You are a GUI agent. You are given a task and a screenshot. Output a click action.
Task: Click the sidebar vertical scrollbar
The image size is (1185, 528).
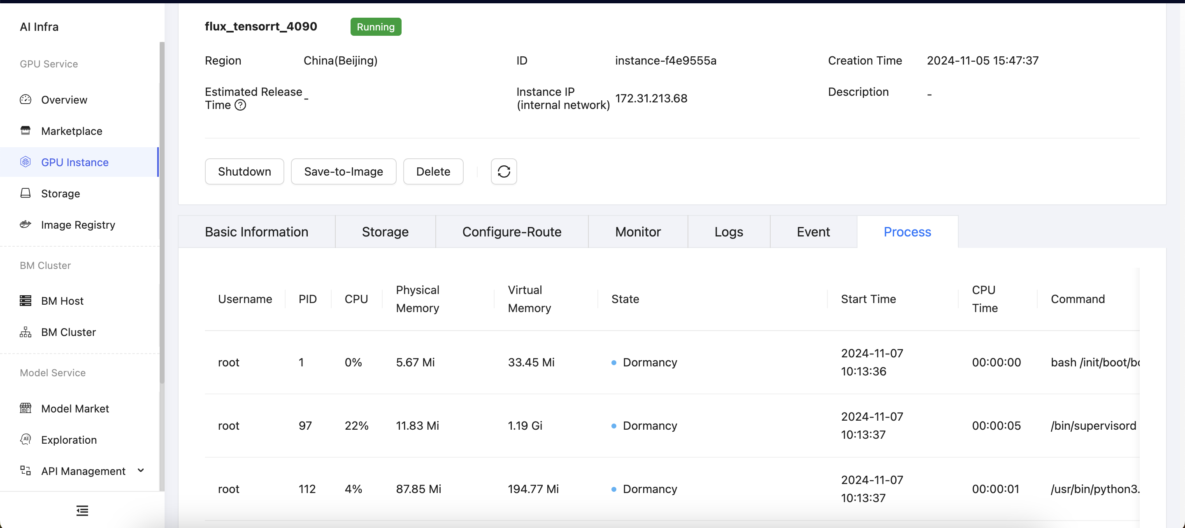[x=161, y=213]
